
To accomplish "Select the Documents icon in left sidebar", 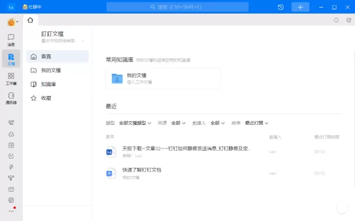I will point(11,58).
